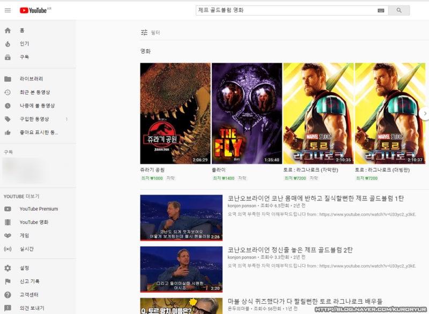The height and width of the screenshot is (314, 429).
Task: Click the report history flag icon
Action: [x=8, y=281]
